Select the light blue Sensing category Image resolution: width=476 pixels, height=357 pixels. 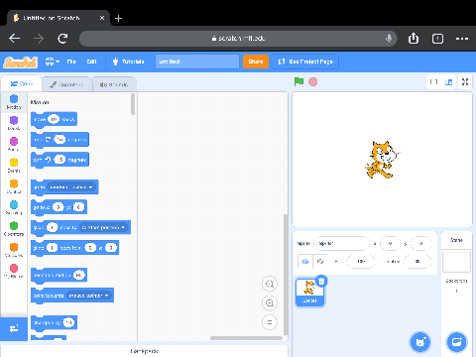pos(14,207)
